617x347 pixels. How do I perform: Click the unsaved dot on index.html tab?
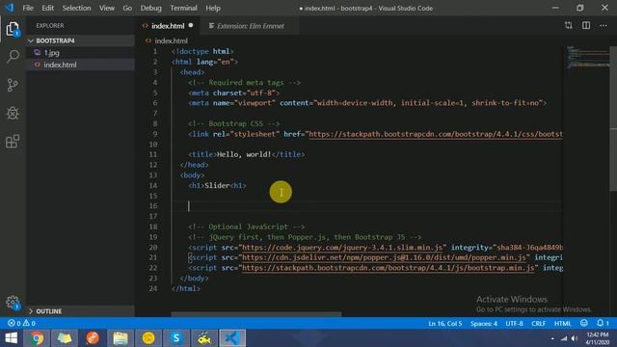coord(191,25)
